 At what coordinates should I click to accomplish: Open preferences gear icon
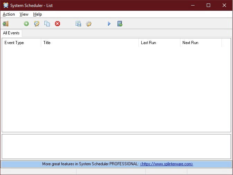[x=89, y=24]
